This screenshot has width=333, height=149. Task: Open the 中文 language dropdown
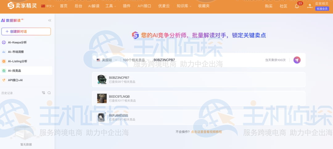47,6
